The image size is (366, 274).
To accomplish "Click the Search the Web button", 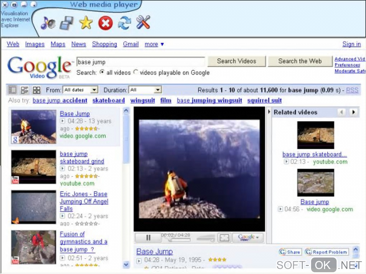I will tap(300, 61).
